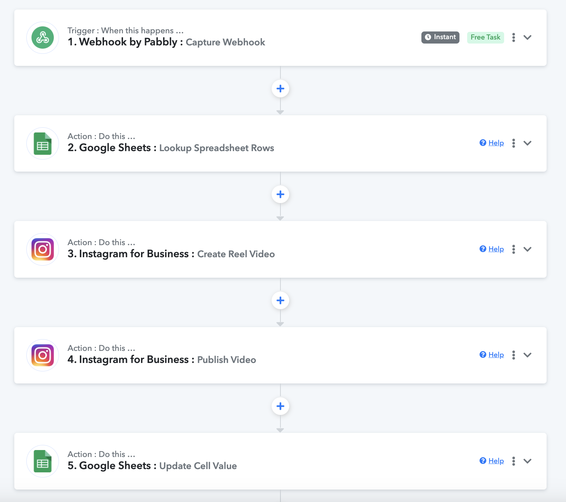This screenshot has width=566, height=502.
Task: Click the 'Capture Webhook' event text
Action: coord(226,42)
